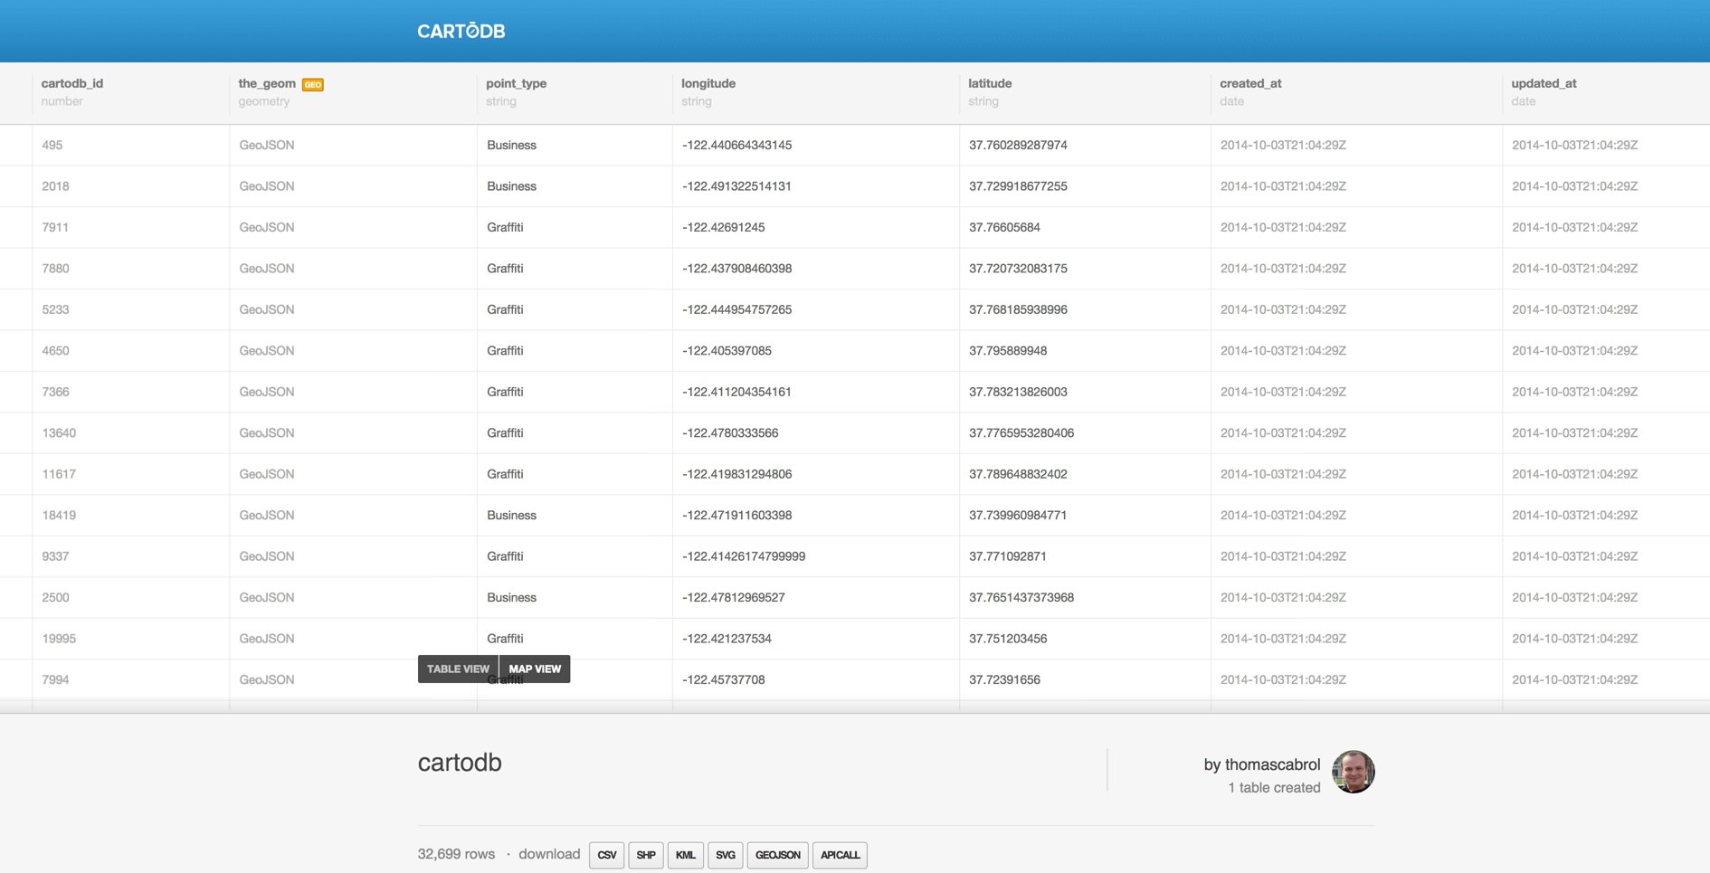1710x873 pixels.
Task: Click latitude value 37.789648832402
Action: tap(1018, 474)
